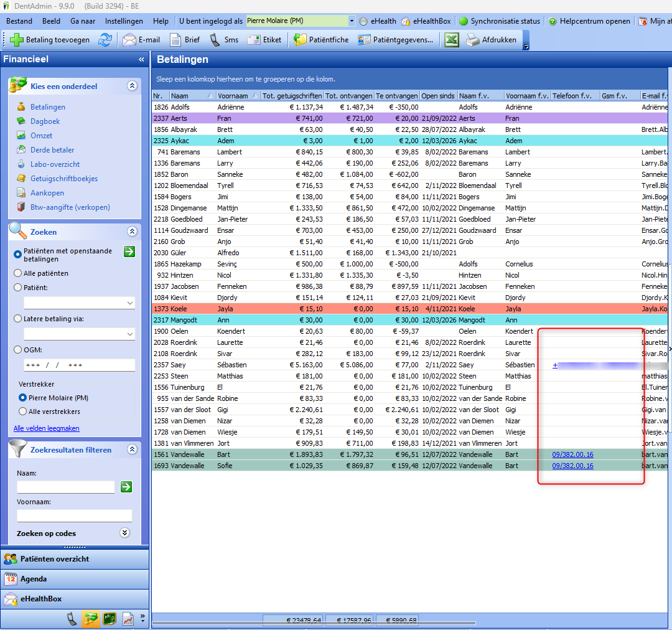Click the mobile phone icon in navigation strip
Image resolution: width=672 pixels, height=630 pixels.
(72, 619)
